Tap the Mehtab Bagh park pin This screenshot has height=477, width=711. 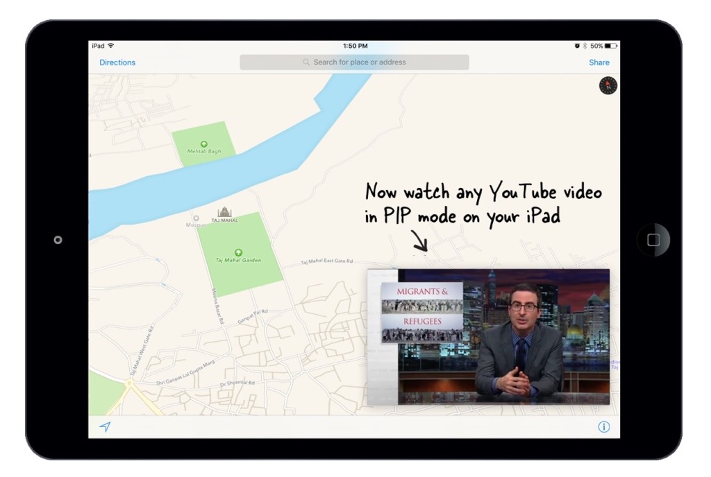(204, 144)
